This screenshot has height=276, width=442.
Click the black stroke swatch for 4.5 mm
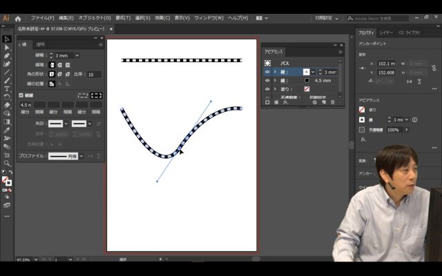coord(307,81)
